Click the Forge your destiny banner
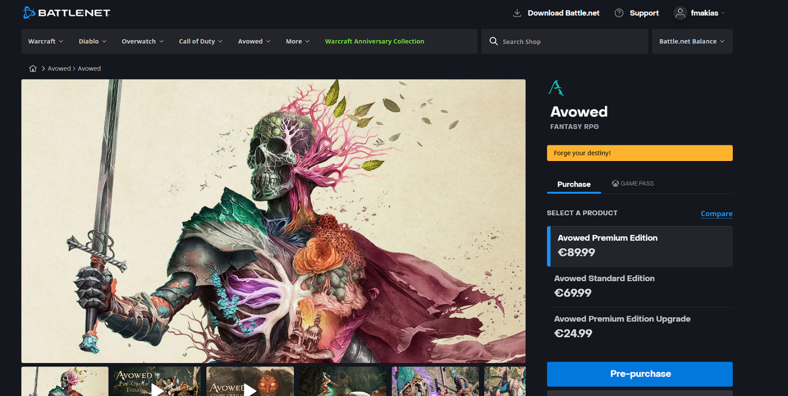This screenshot has height=396, width=788. 640,153
